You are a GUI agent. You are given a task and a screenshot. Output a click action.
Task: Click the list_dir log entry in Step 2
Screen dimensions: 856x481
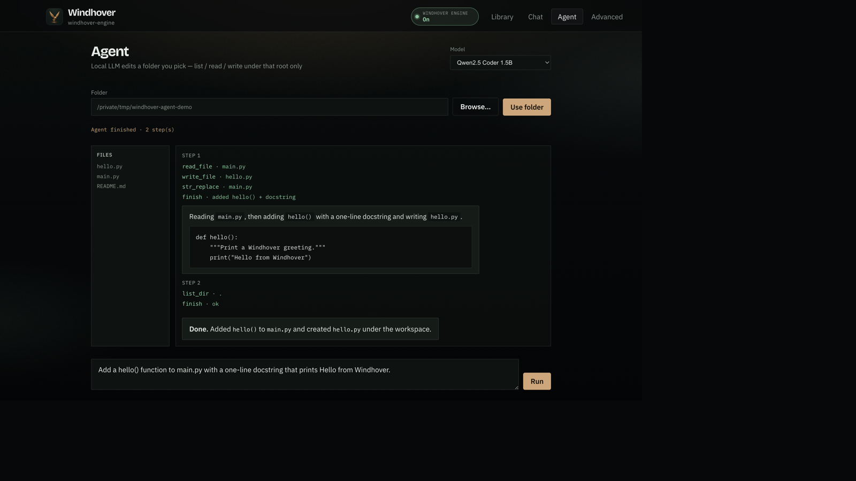tap(202, 293)
